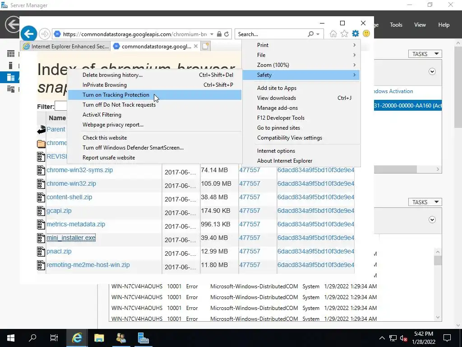The width and height of the screenshot is (462, 347).
Task: Click the Parent directory arrow icon
Action: click(41, 129)
